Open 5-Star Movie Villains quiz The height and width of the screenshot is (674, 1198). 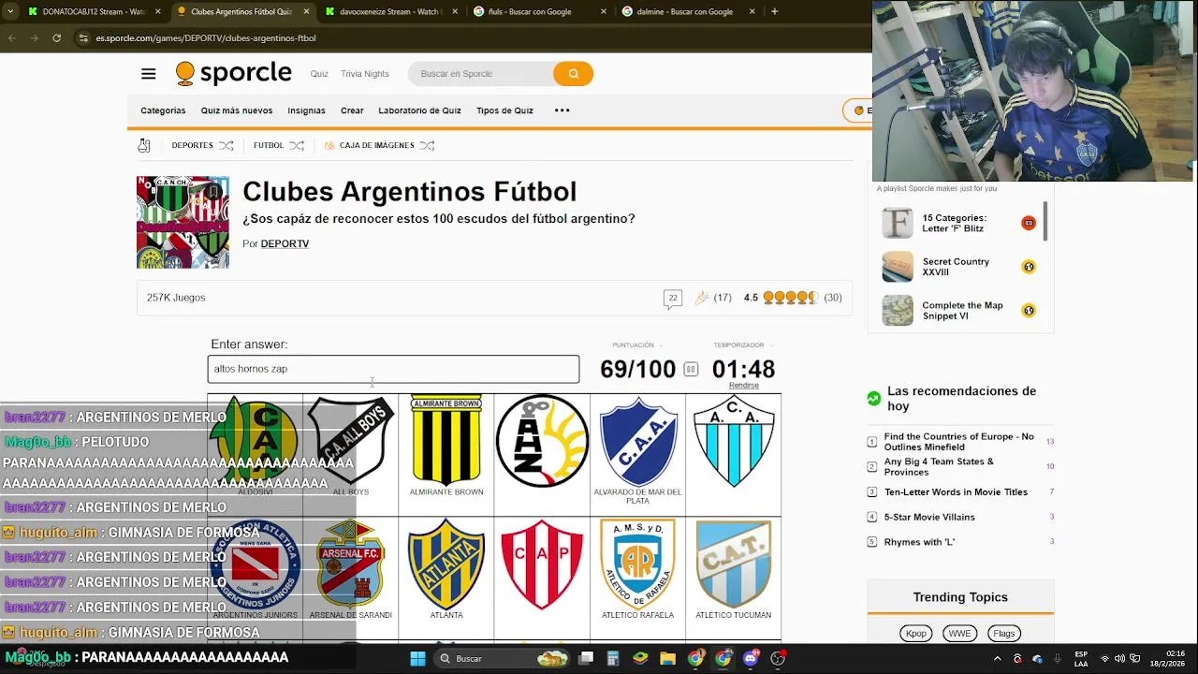tap(929, 517)
